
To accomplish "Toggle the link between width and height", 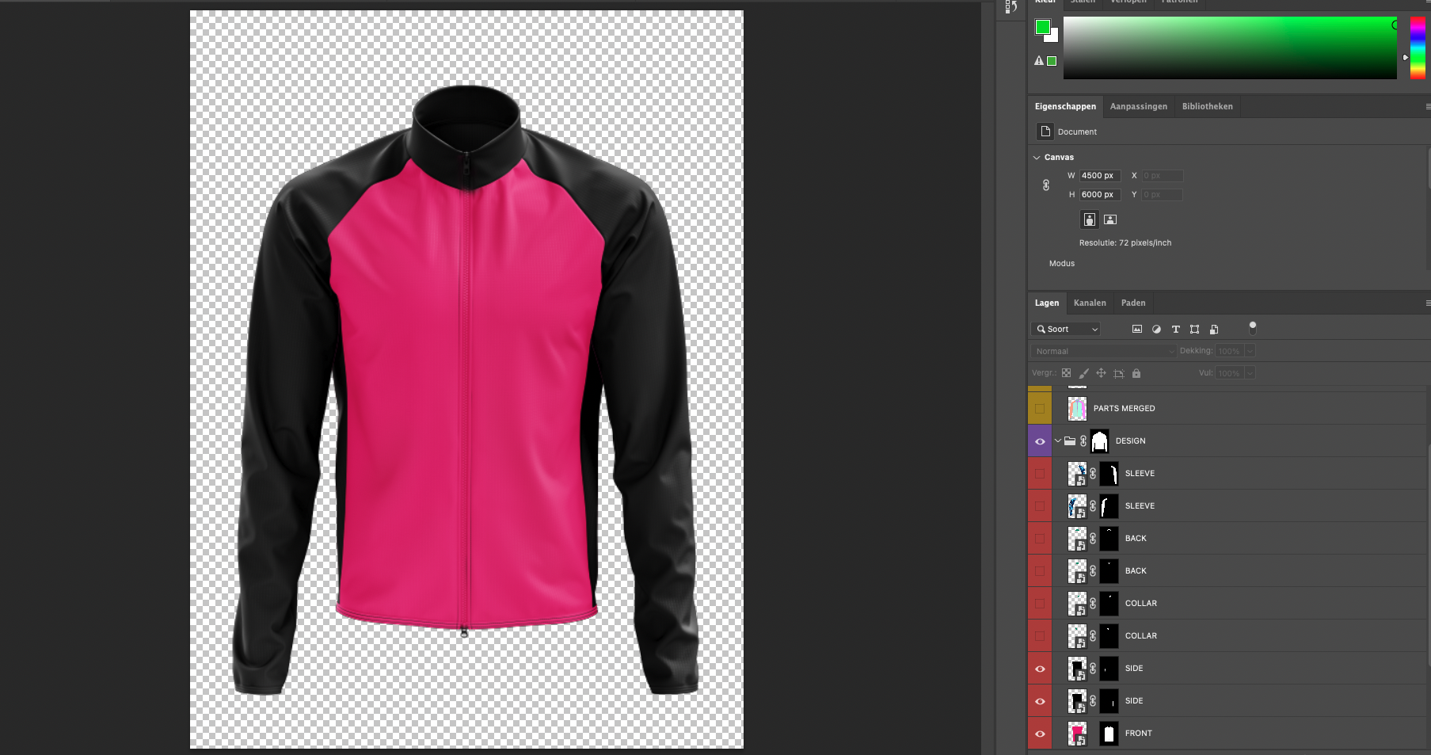I will [1045, 185].
